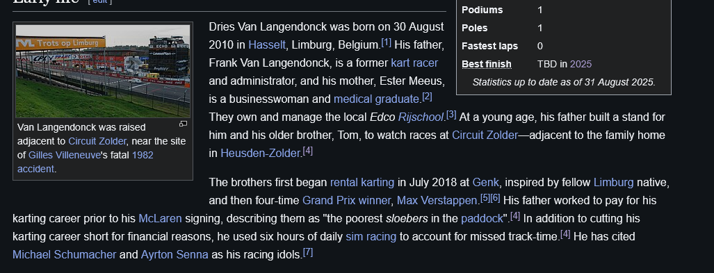Click the medical graduate link
The width and height of the screenshot is (714, 273).
coord(376,99)
